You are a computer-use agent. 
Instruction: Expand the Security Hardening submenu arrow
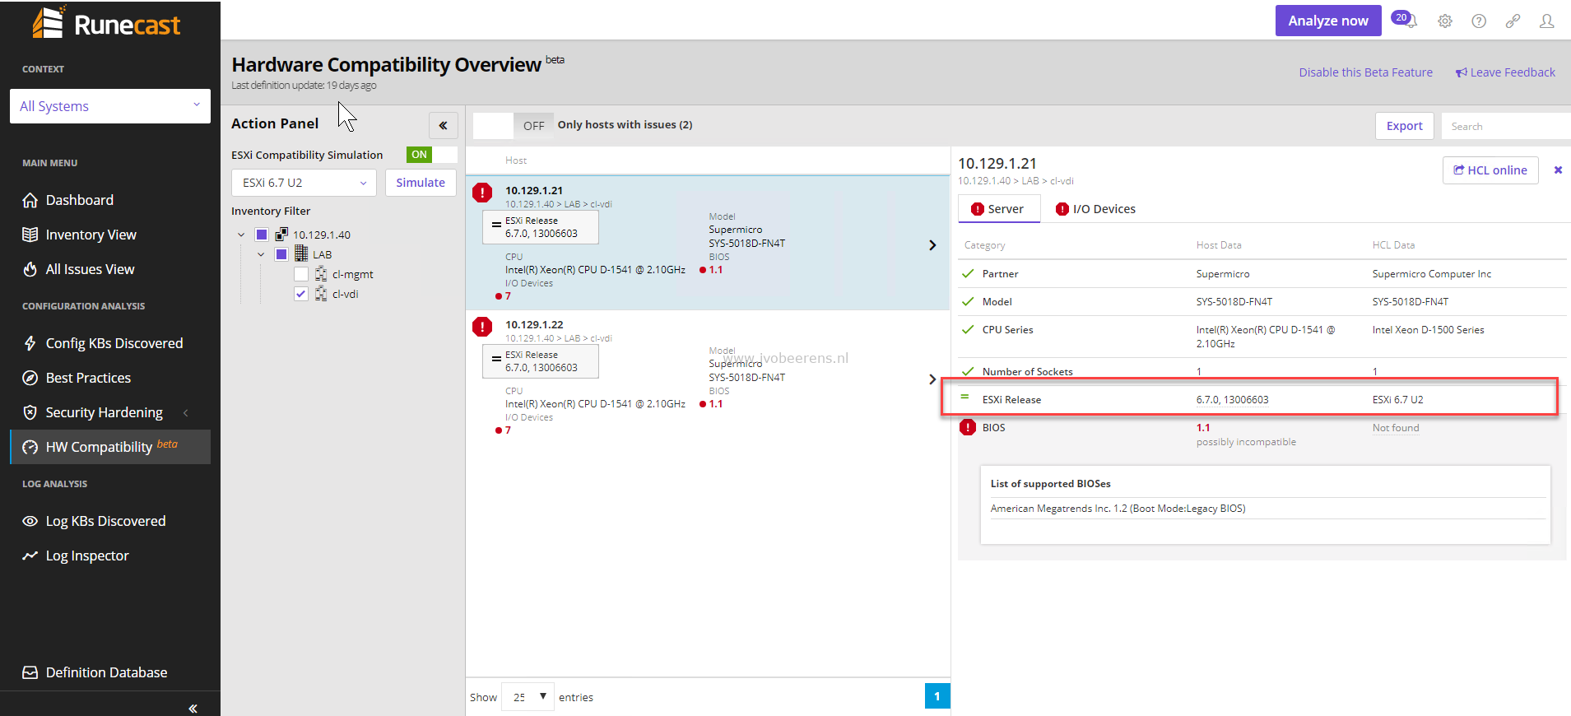[x=186, y=412]
